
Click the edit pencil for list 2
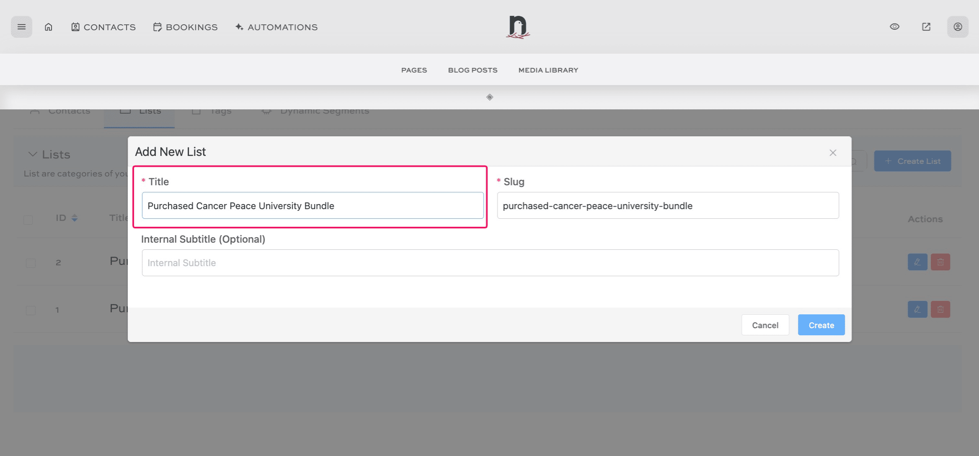(917, 262)
